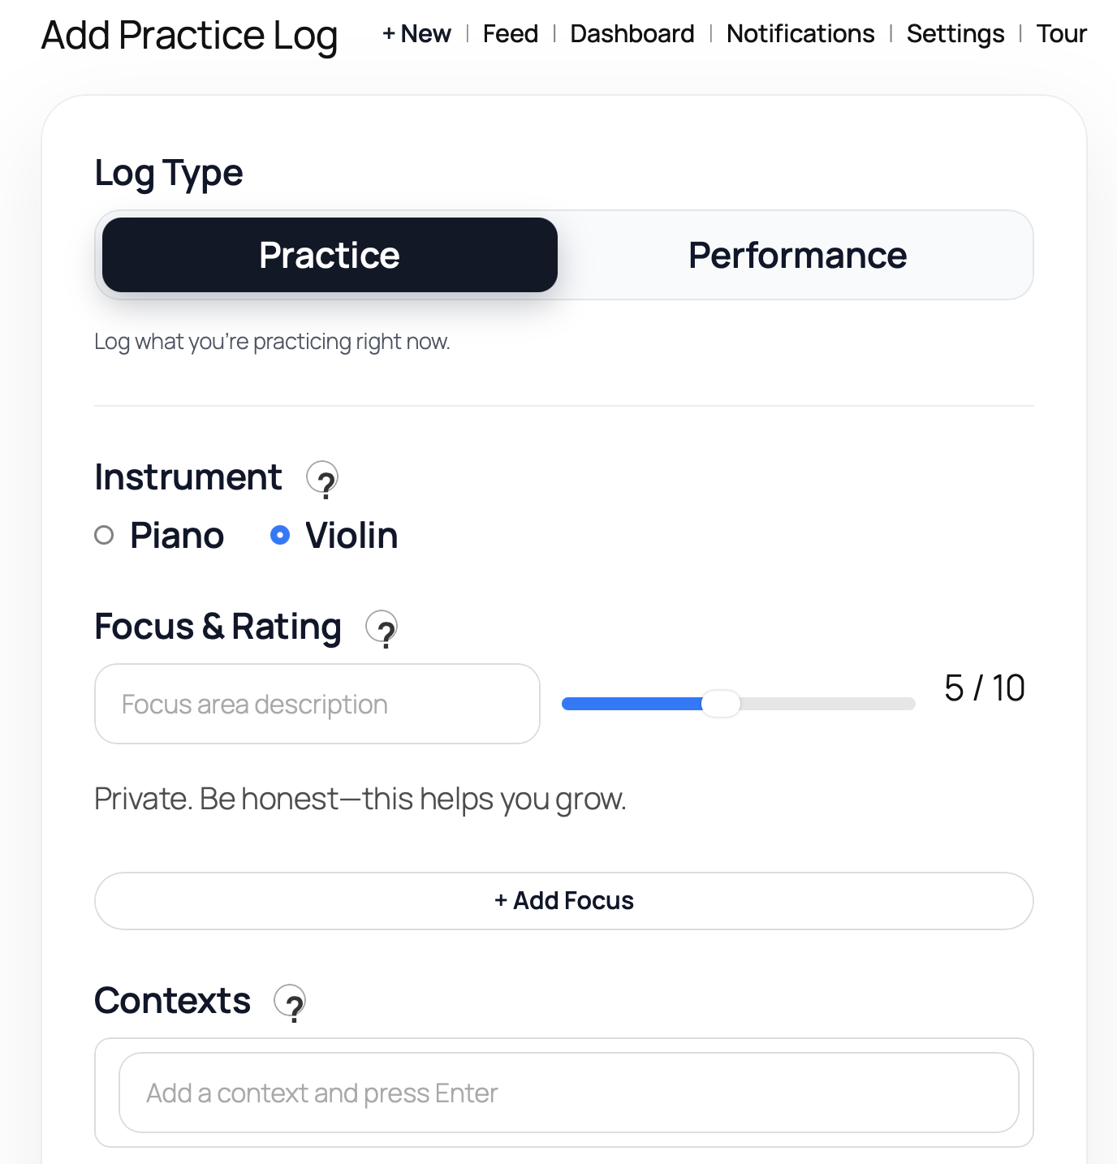
Task: Click the Instrument help icon
Action: click(x=324, y=480)
